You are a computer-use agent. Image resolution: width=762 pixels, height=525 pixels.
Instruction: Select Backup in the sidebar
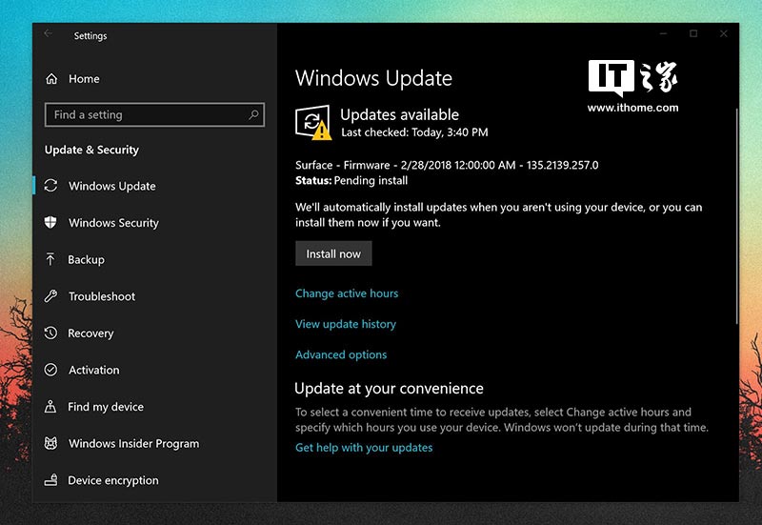click(86, 259)
